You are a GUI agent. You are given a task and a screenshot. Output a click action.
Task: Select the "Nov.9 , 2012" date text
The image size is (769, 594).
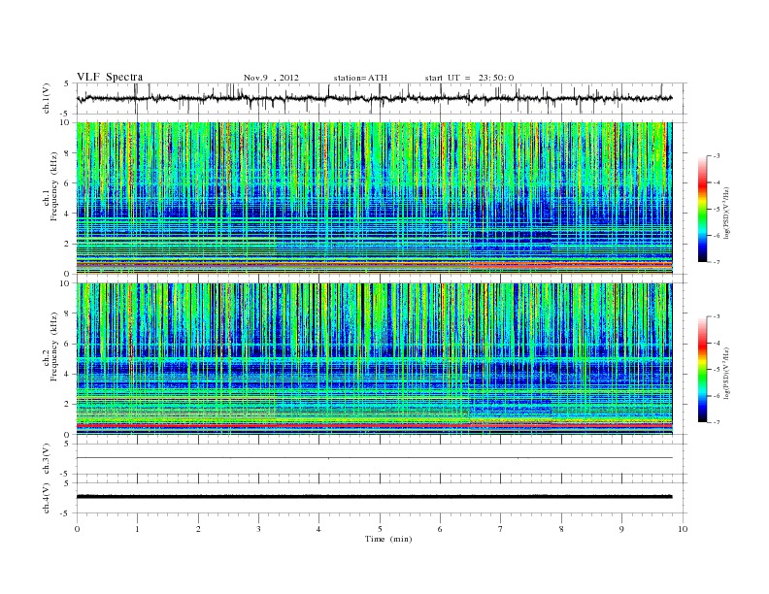click(271, 78)
